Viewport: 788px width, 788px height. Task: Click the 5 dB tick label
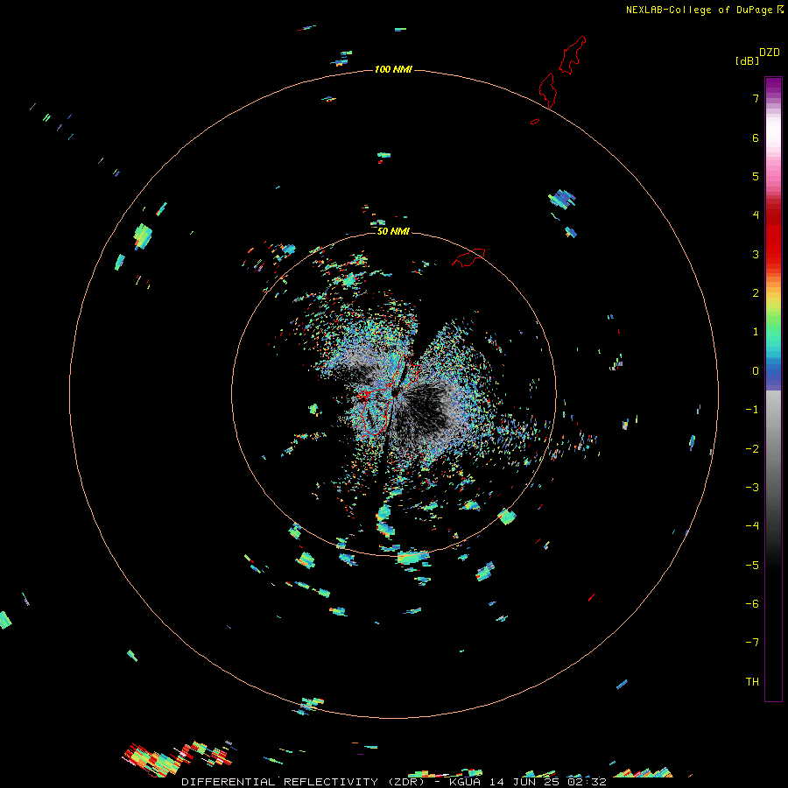click(756, 176)
